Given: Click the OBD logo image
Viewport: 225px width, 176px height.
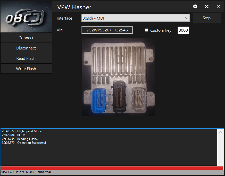Looking at the screenshot, I should point(26,16).
